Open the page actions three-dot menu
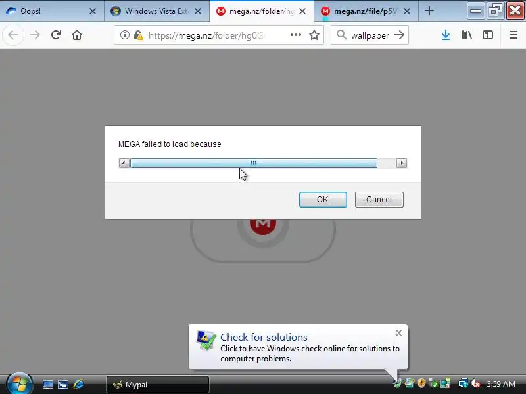Viewport: 526px width, 394px height. [295, 35]
